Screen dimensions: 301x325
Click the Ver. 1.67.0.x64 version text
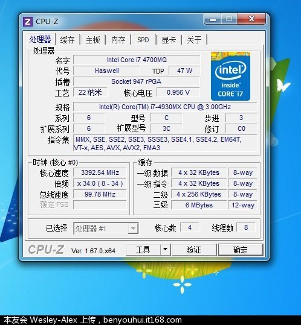click(93, 251)
